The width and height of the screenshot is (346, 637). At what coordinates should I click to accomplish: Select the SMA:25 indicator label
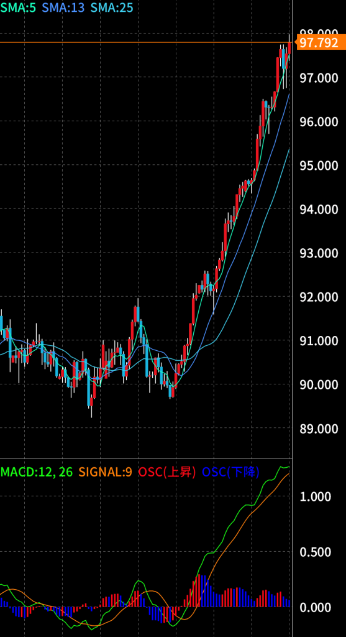112,7
